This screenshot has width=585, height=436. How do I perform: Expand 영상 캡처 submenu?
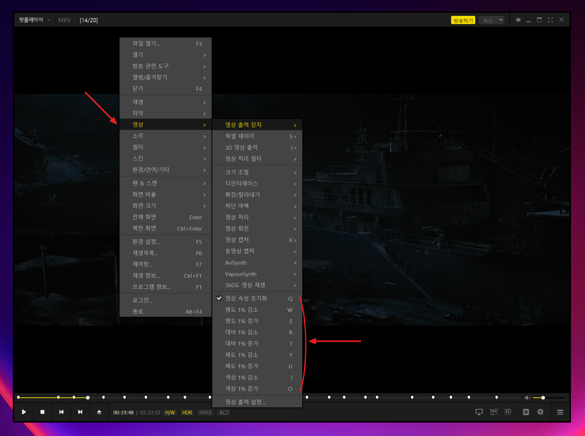(x=257, y=240)
